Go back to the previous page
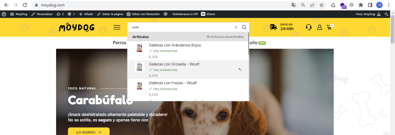Viewport: 395px width, 135px height. tap(6, 5)
